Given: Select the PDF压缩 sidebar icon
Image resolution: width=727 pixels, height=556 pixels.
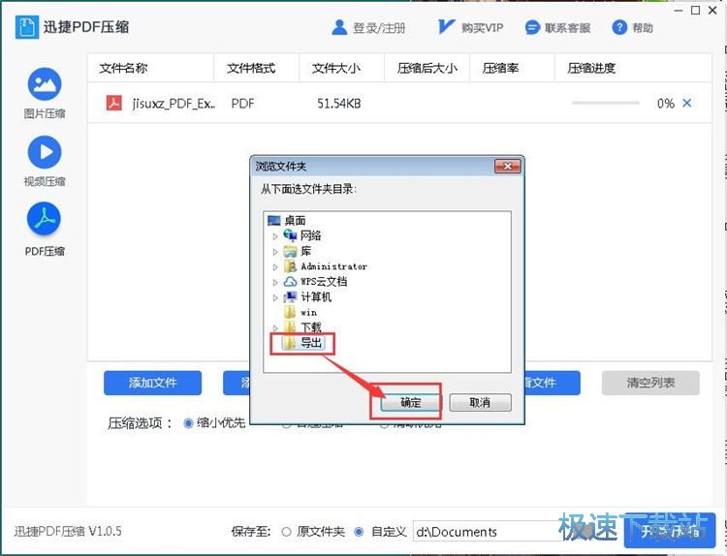Looking at the screenshot, I should point(45,219).
